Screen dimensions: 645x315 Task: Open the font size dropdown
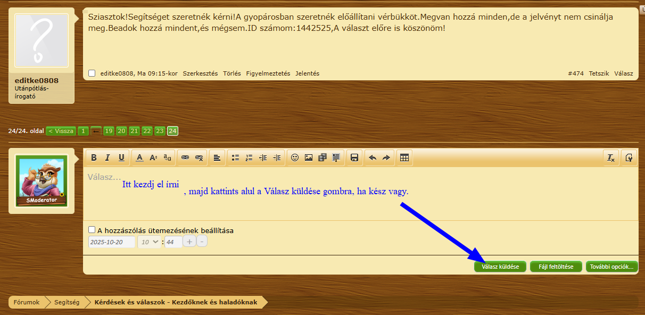[153, 157]
